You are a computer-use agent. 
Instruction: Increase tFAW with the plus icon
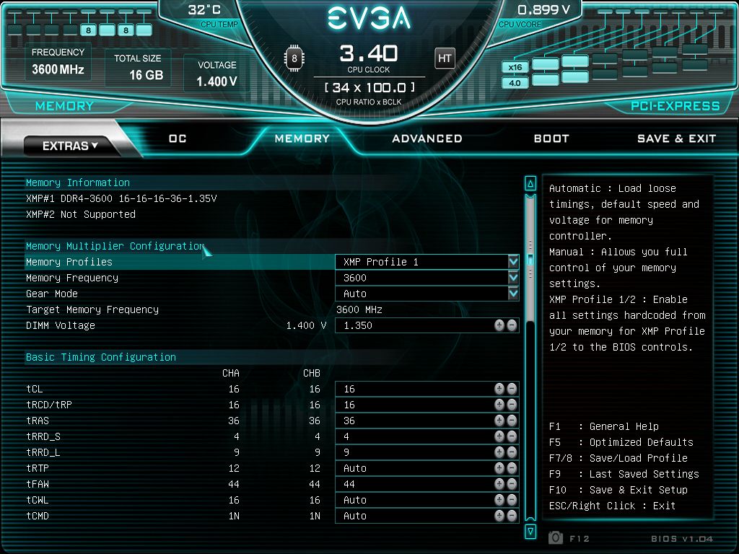(499, 484)
